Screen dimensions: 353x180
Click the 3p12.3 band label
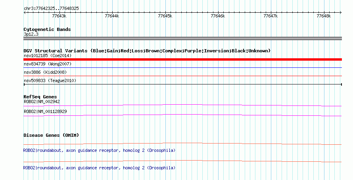tap(31, 34)
